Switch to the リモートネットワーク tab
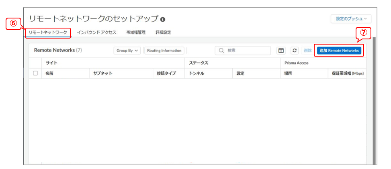This screenshot has width=391, height=169. [48, 33]
